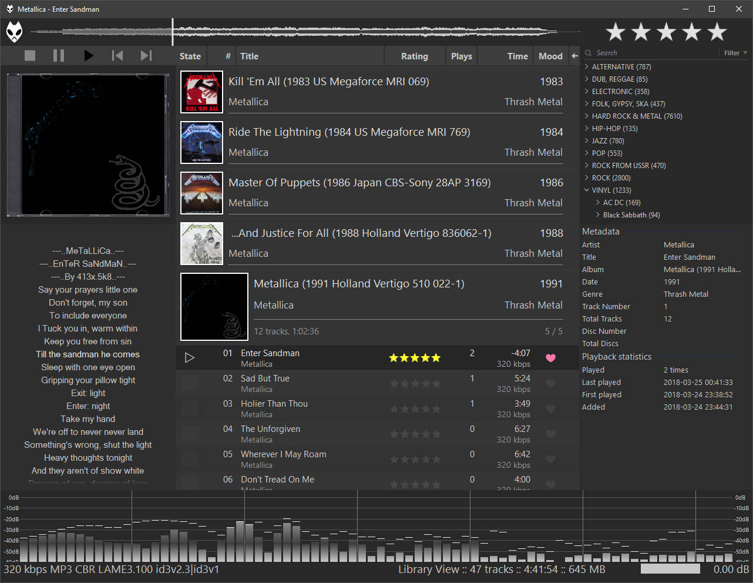
Task: Sort by the State column header
Action: (x=190, y=56)
